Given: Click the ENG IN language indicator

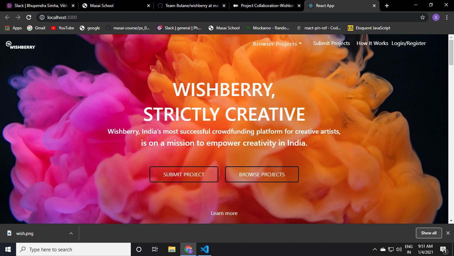Looking at the screenshot, I should tap(409, 249).
